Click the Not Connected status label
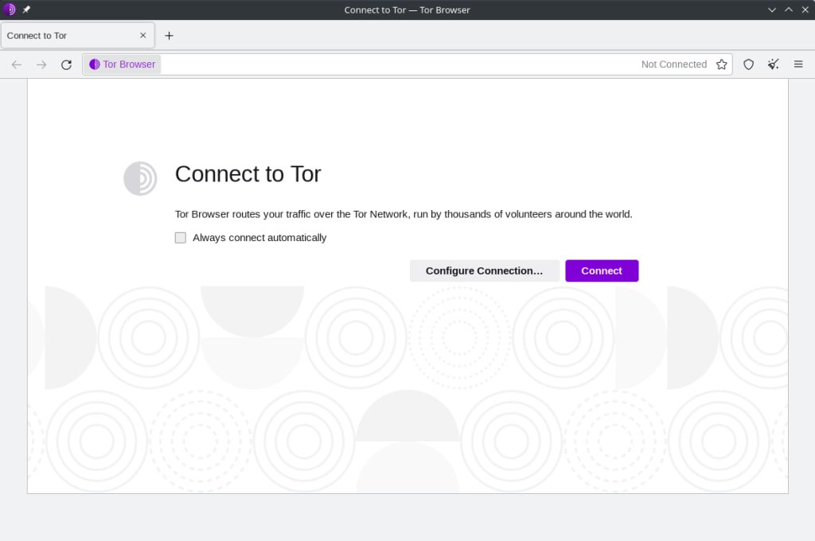The width and height of the screenshot is (815, 541). click(673, 64)
